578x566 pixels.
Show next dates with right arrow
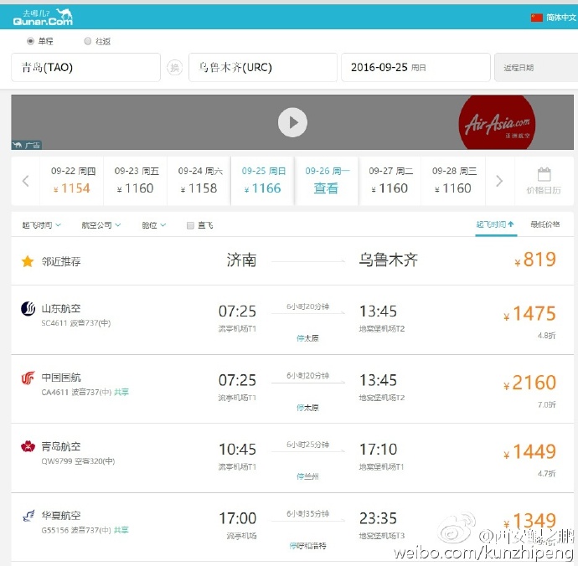(x=499, y=181)
